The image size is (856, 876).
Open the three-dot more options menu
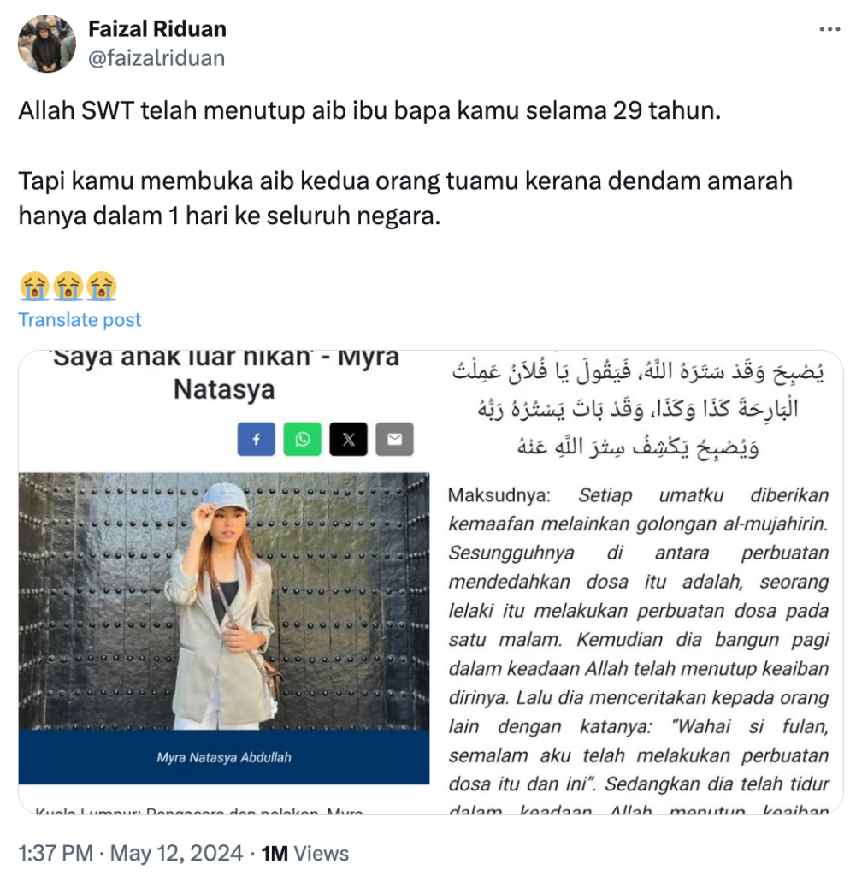pos(829,29)
